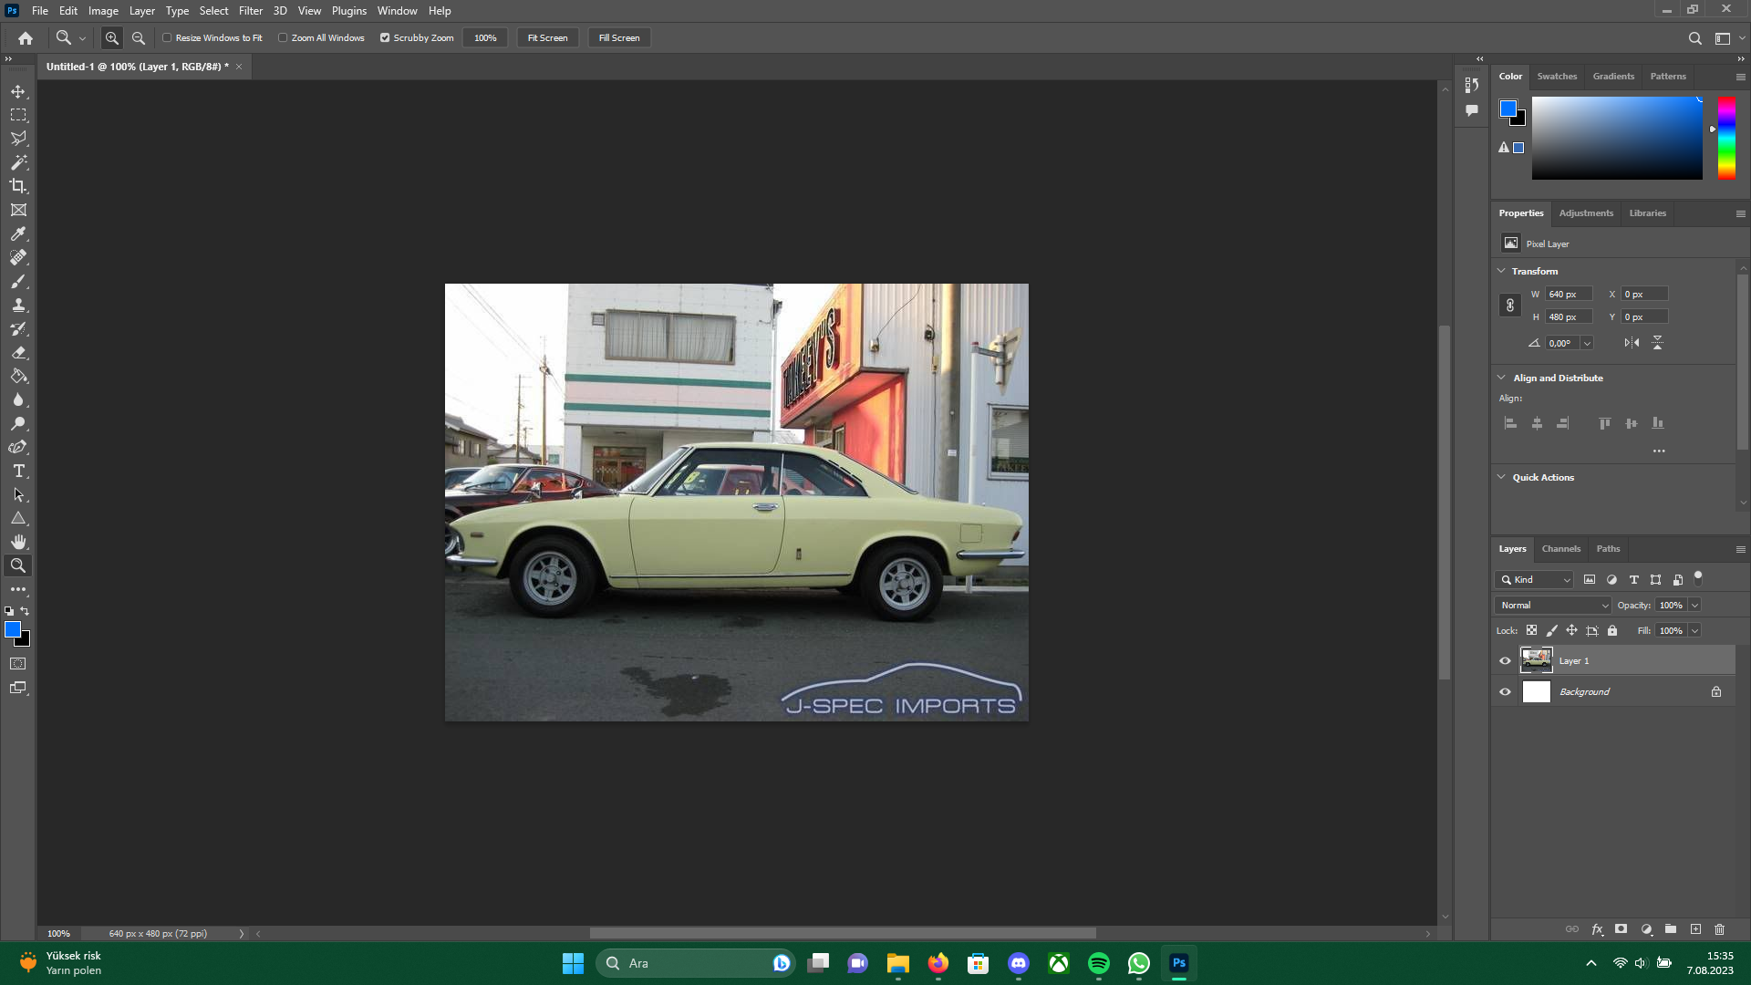Hide Layer 1 with eye icon
Screen dimensions: 1751x985
coord(1505,660)
